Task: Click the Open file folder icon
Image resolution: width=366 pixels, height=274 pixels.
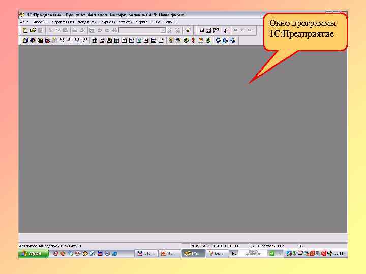Action: [x=33, y=30]
